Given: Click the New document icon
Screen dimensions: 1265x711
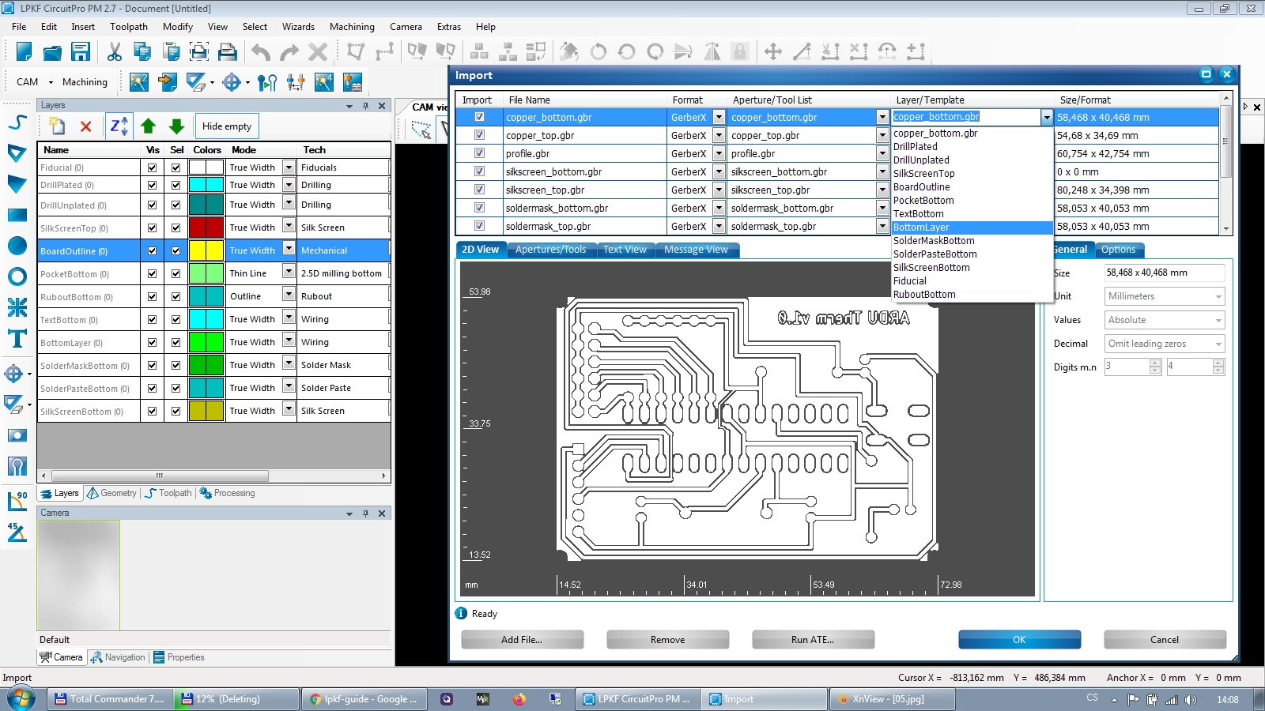Looking at the screenshot, I should pyautogui.click(x=24, y=52).
